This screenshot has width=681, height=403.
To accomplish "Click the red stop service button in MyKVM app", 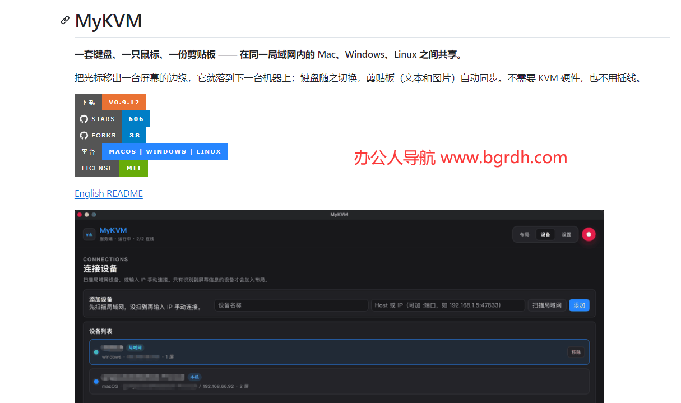I will tap(589, 234).
